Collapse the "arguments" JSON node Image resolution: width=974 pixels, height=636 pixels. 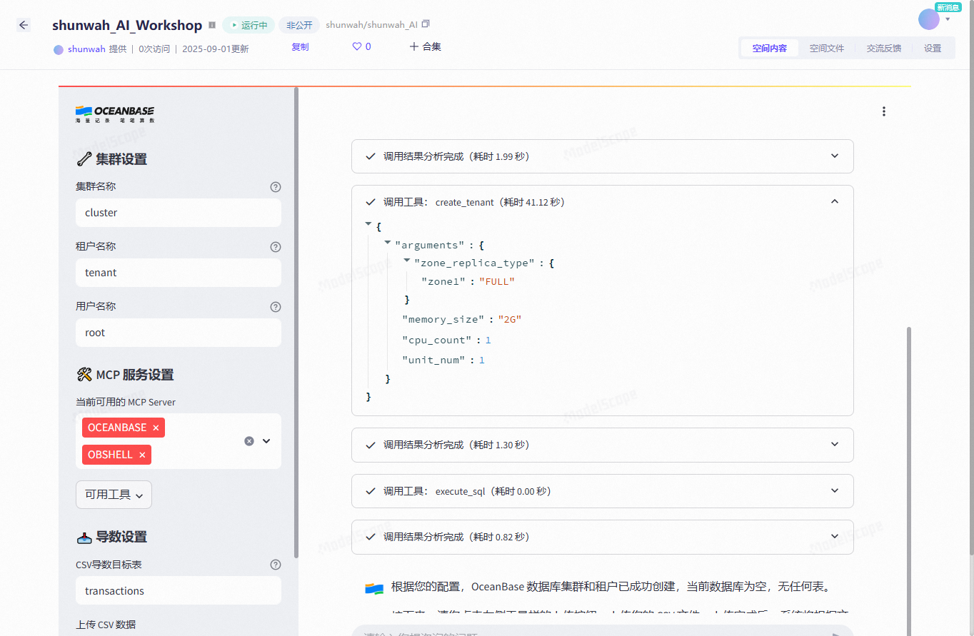pyautogui.click(x=388, y=243)
